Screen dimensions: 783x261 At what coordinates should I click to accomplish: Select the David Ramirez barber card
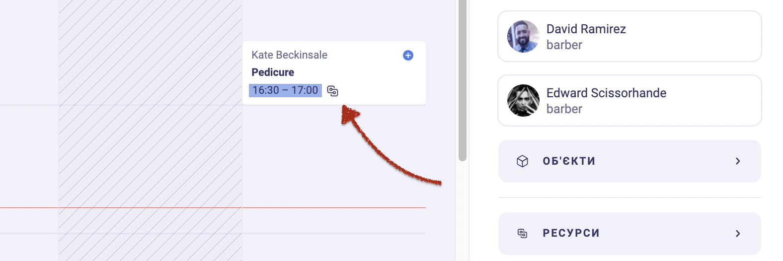pos(629,36)
